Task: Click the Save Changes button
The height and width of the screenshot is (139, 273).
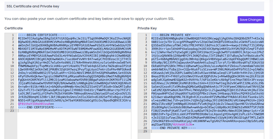Action: tap(251, 20)
